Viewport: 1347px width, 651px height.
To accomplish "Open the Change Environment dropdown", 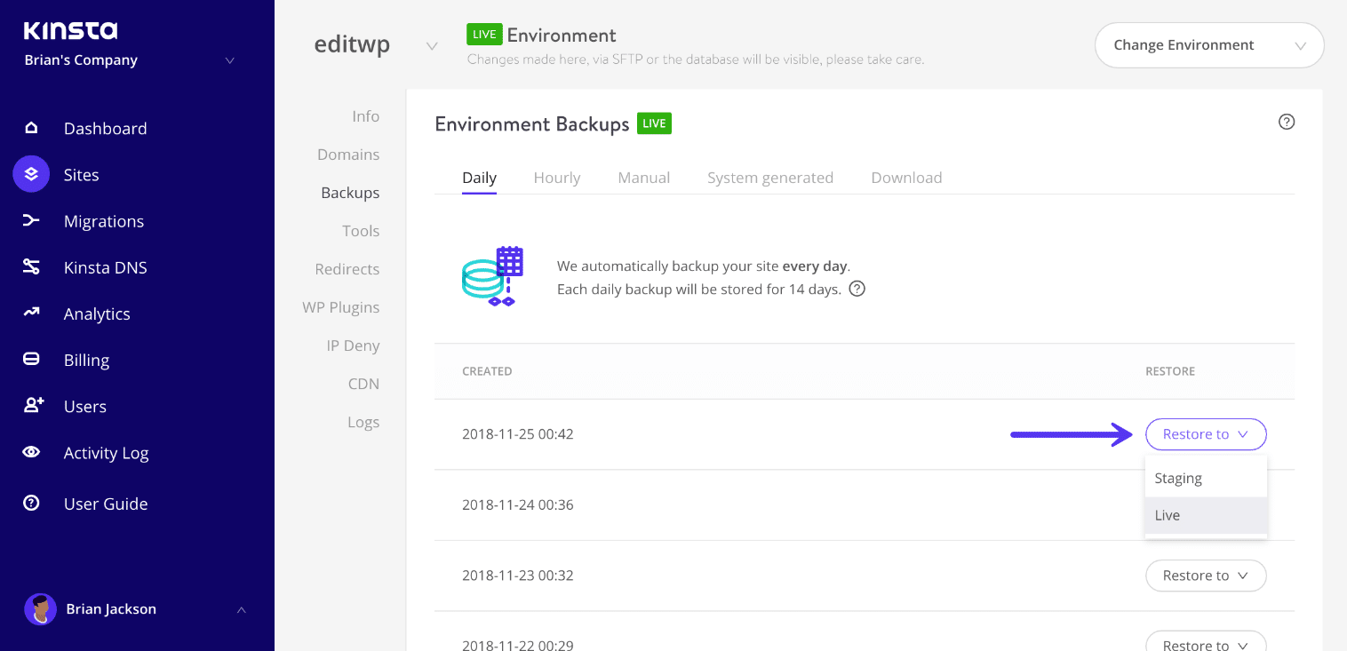I will [x=1208, y=44].
